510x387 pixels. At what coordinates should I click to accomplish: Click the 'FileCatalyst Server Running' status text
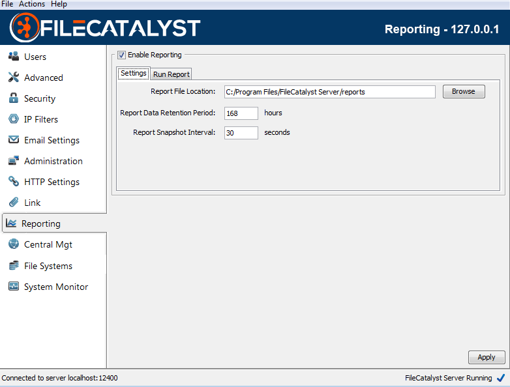449,378
